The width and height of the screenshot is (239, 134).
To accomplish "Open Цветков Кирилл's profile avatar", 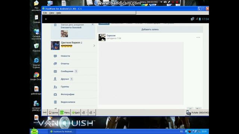I will (55, 45).
